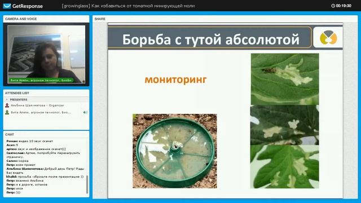Click the chat panel scrollbar
Screen dimensions: 361x203
(x=87, y=184)
